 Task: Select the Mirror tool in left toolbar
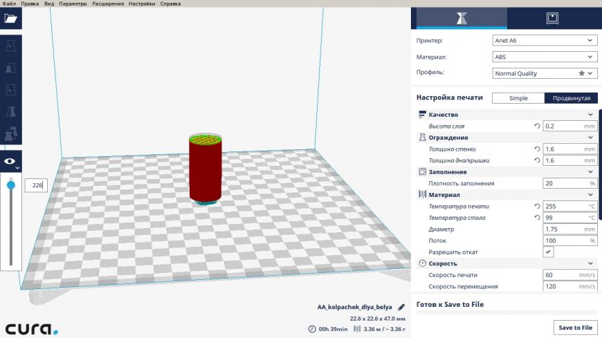point(11,112)
